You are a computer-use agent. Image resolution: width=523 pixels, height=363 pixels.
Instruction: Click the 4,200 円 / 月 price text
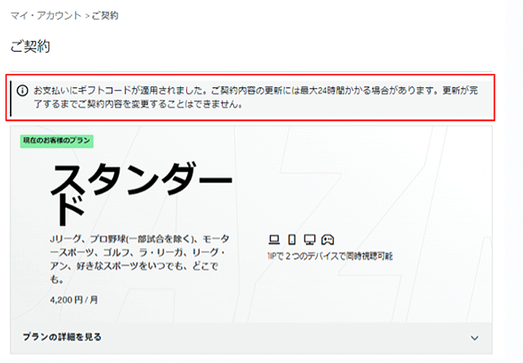[74, 300]
